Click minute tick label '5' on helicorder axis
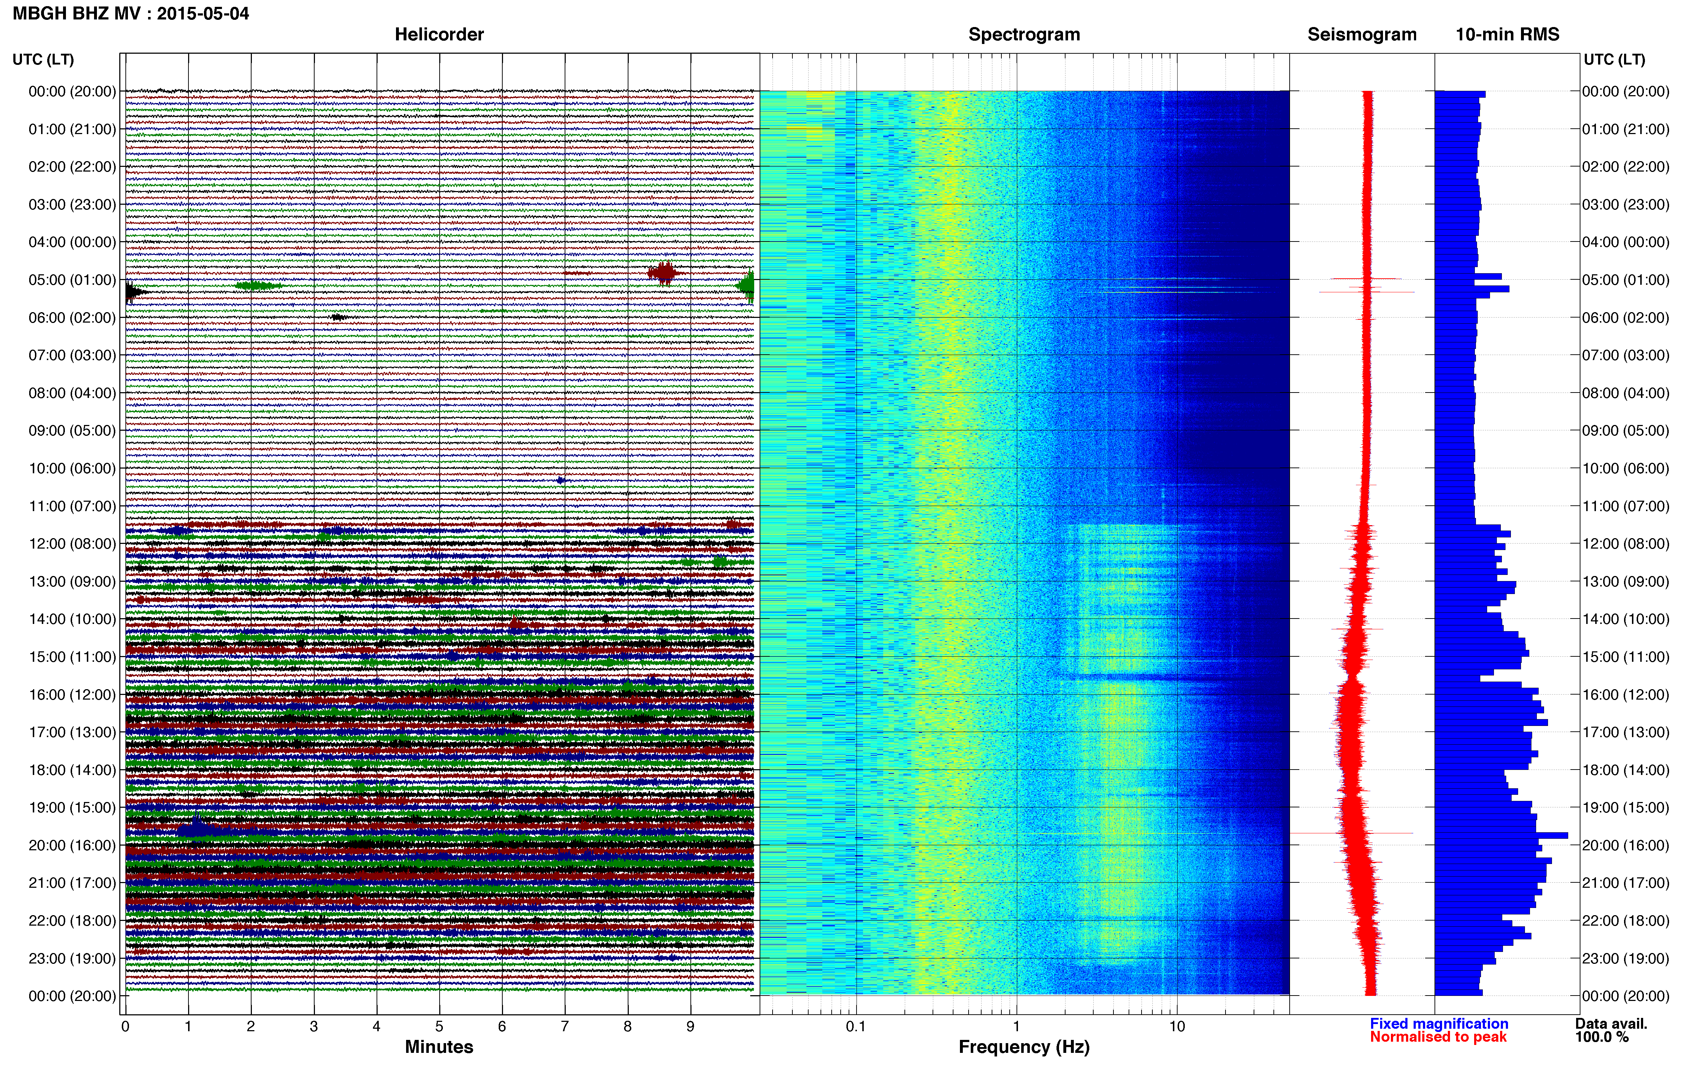Image resolution: width=1708 pixels, height=1068 pixels. coord(439,1026)
